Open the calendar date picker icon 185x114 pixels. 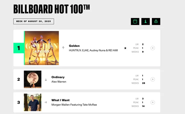tap(135, 21)
